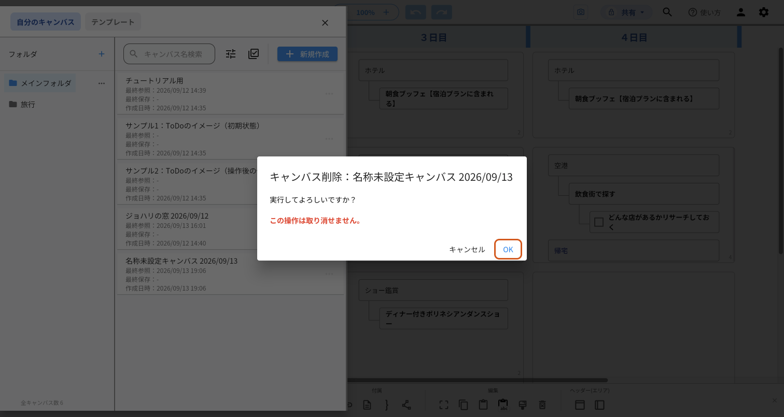784x417 pixels.
Task: Click the magnifier search icon in header
Action: pos(667,12)
